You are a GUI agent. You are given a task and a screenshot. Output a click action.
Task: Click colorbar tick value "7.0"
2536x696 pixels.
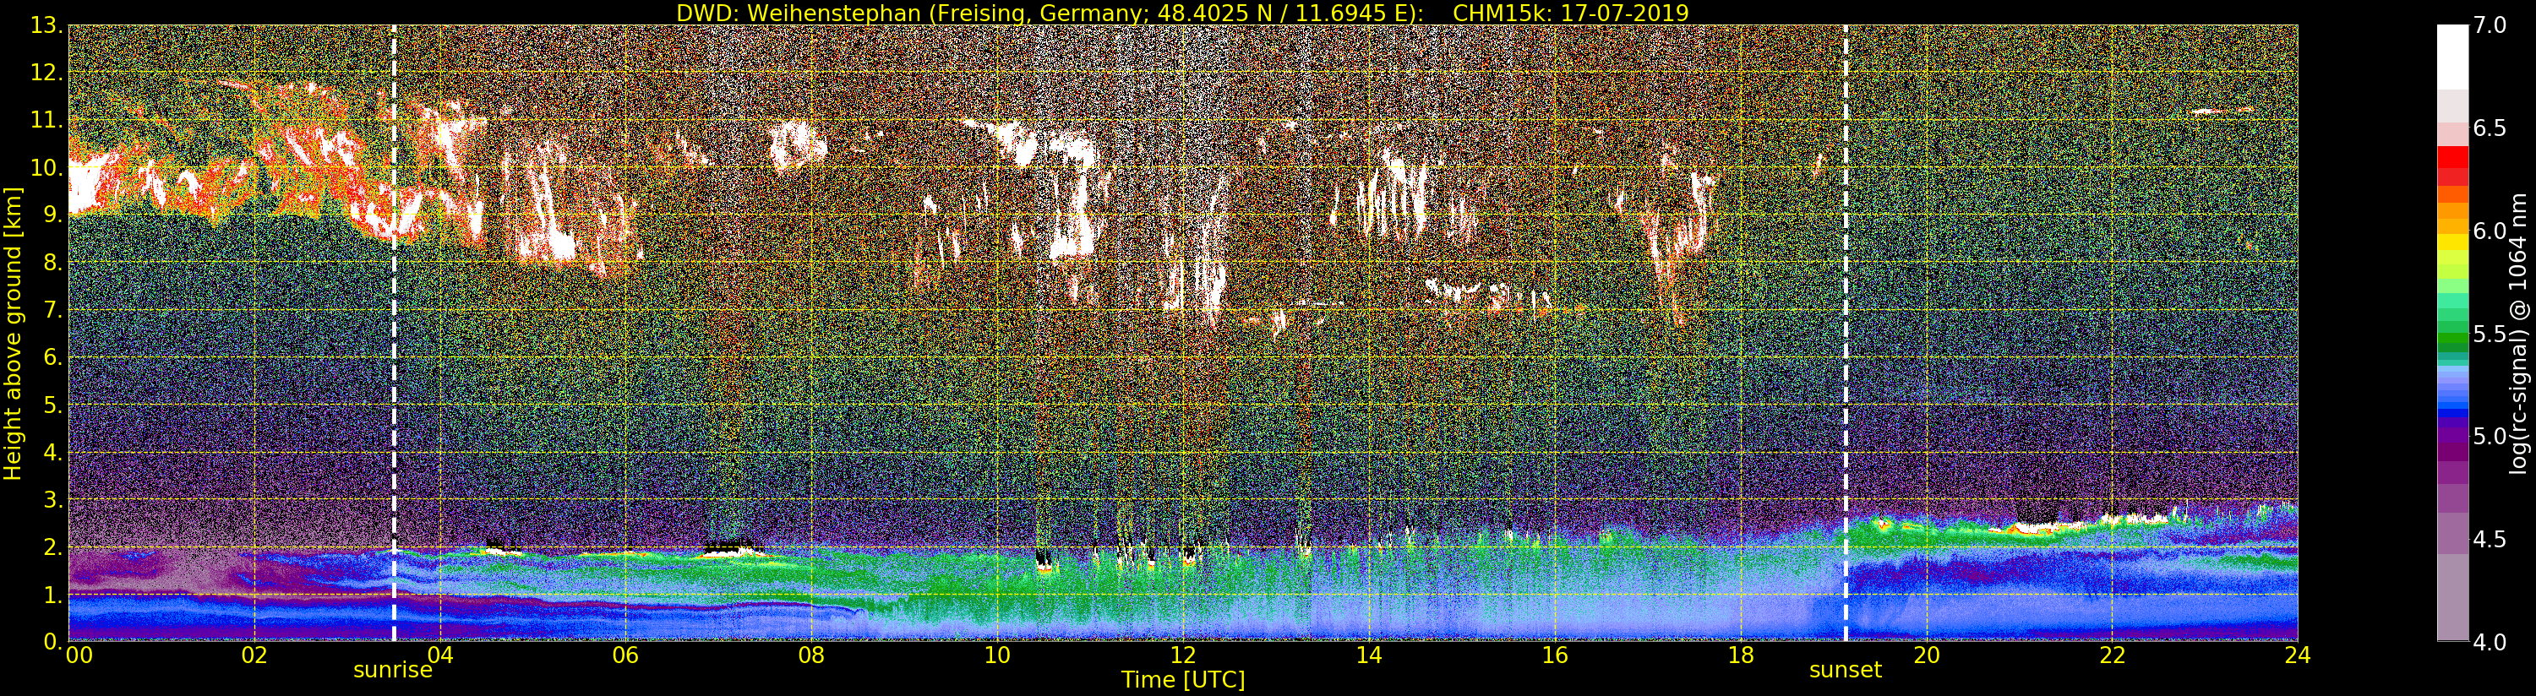point(2490,25)
